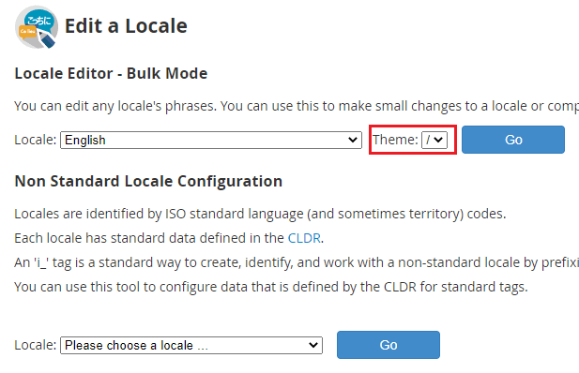
Task: Click the 'Locale Editor - Bulk Mode' heading
Action: [x=111, y=73]
